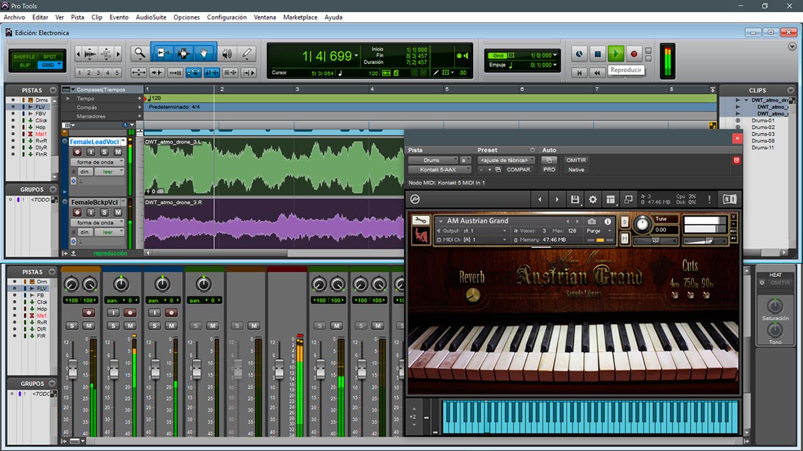This screenshot has height=451, width=803.
Task: Select the Selector waveform tool
Action: click(x=183, y=53)
